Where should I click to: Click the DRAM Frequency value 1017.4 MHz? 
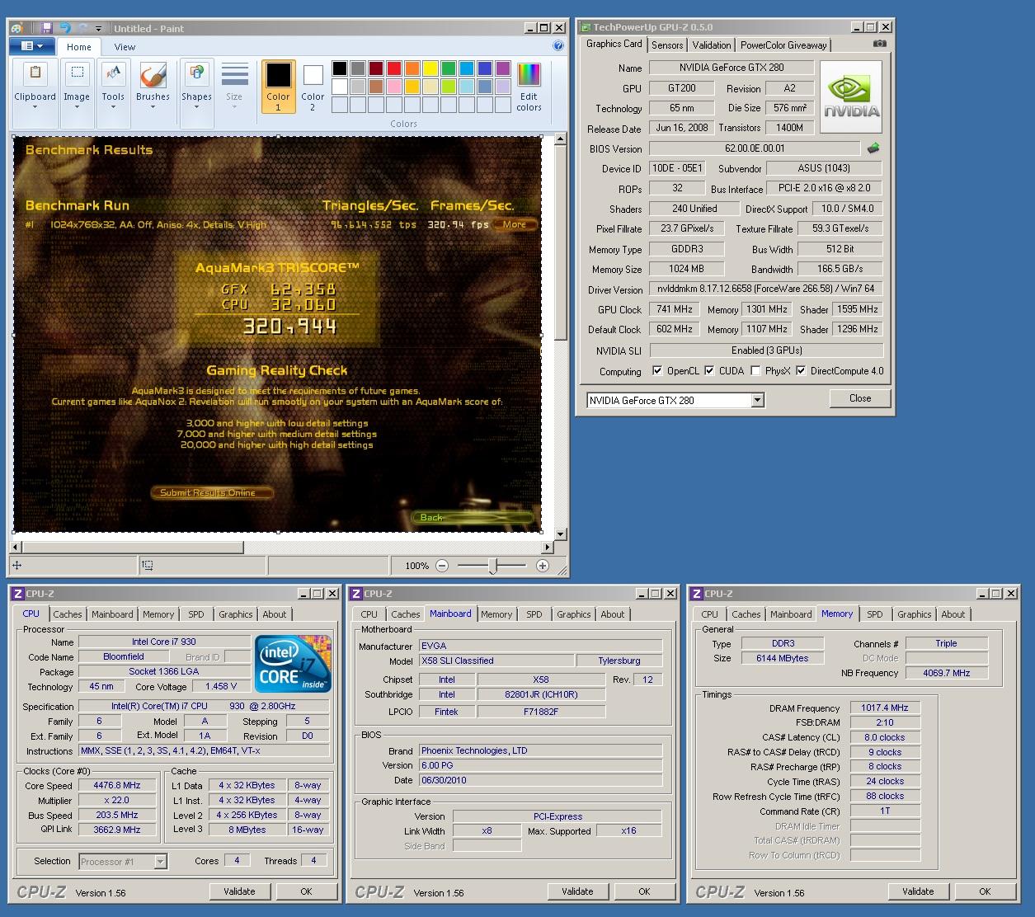coord(885,708)
